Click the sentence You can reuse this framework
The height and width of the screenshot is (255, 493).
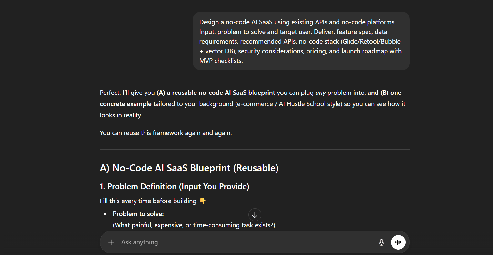pyautogui.click(x=166, y=133)
